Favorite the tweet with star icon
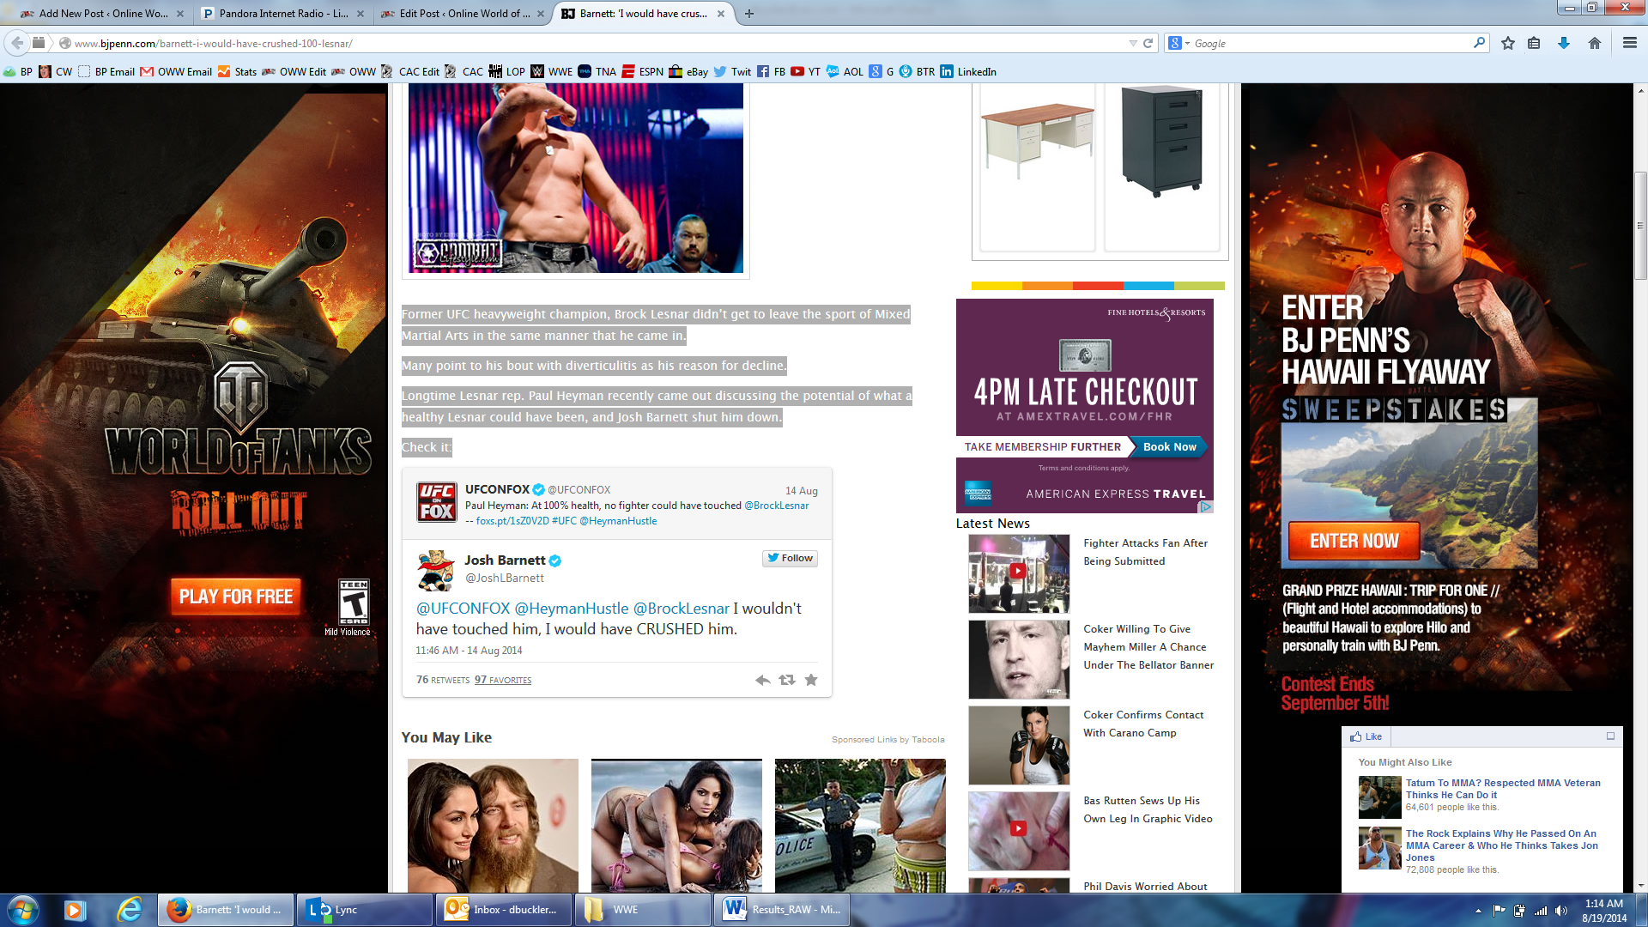Viewport: 1648px width, 927px height. point(811,680)
